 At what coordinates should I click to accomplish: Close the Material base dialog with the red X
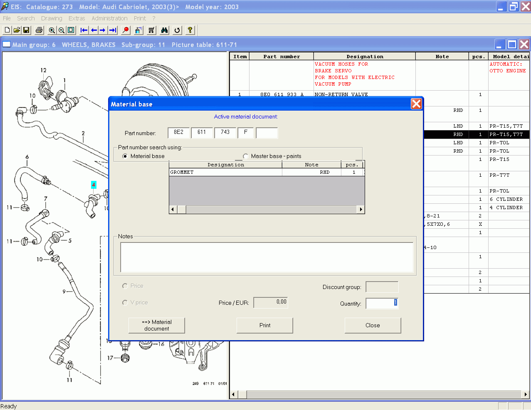[416, 104]
